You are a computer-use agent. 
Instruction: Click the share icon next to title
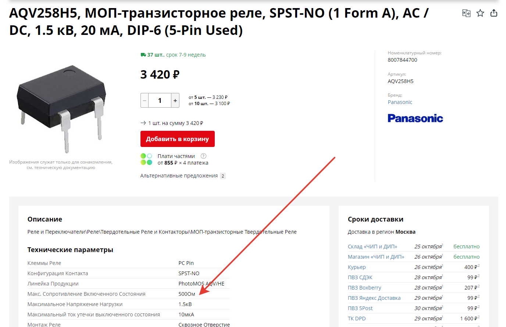(x=494, y=13)
